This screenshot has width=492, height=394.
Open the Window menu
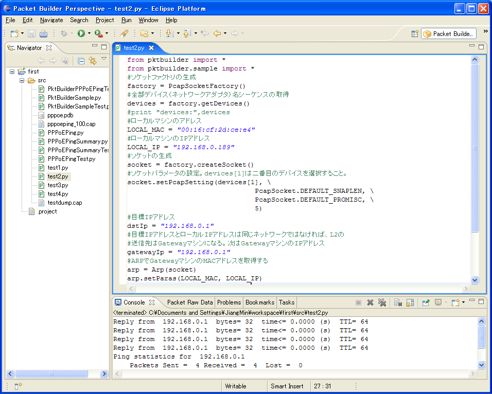148,20
